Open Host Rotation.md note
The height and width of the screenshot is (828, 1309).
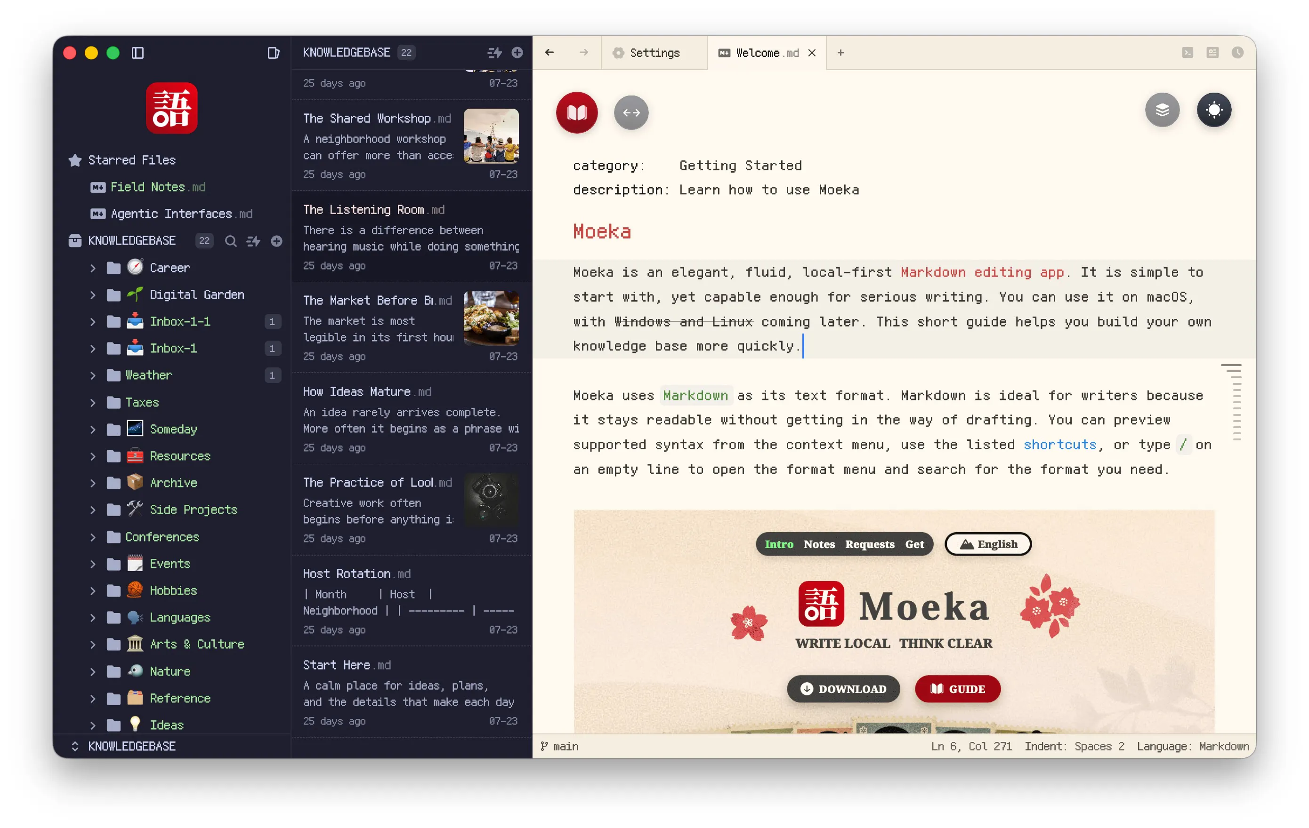[412, 601]
